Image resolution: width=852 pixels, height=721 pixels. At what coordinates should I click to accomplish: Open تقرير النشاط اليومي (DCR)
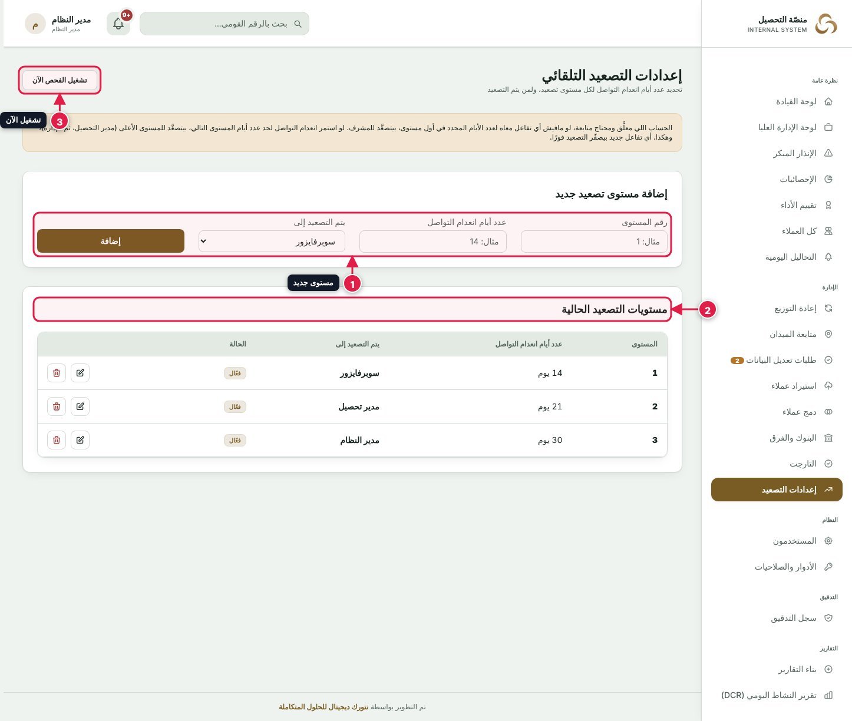pos(777,695)
